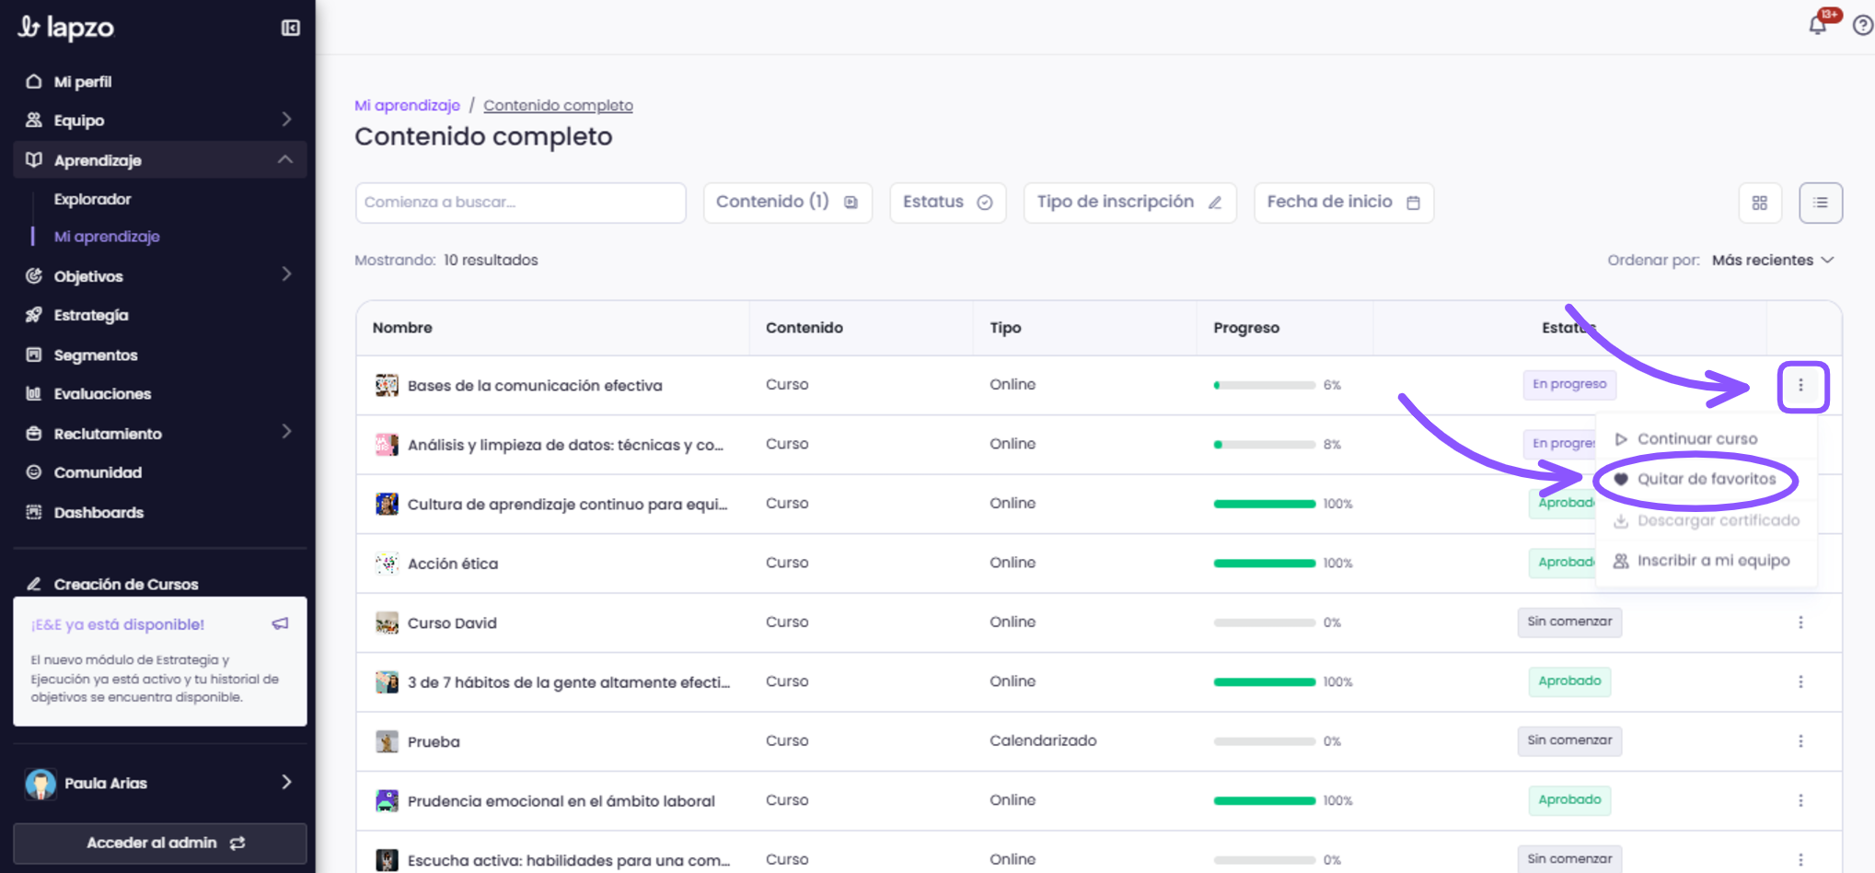1875x873 pixels.
Task: Go to Explorador in sidebar
Action: click(92, 199)
